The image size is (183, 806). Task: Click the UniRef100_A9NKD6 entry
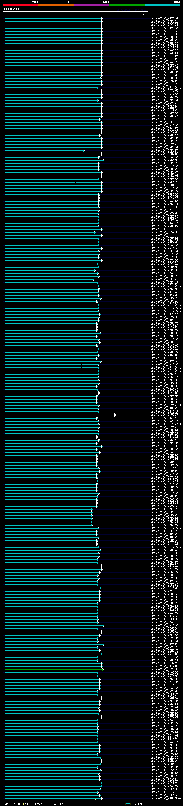pyautogui.click(x=164, y=72)
